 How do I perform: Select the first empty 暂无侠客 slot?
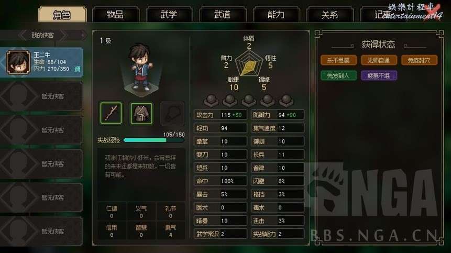pos(41,96)
